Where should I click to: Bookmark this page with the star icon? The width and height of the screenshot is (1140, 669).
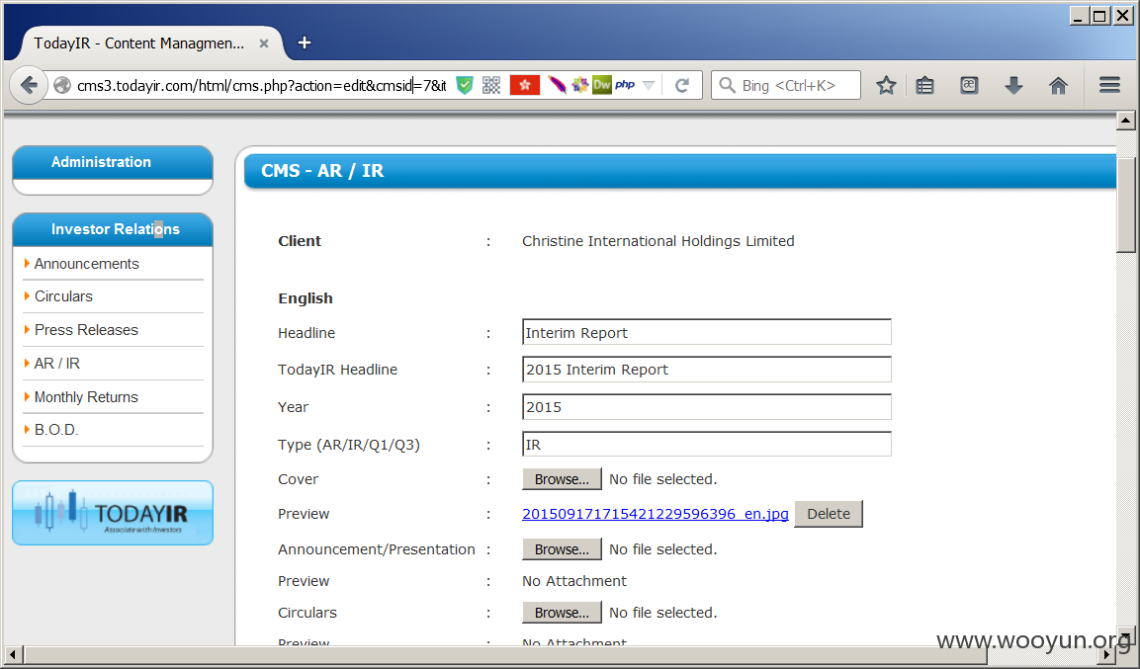(886, 86)
